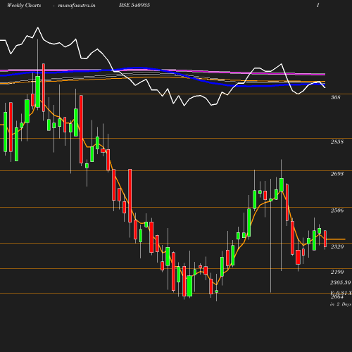Click the 2190 price level label
The width and height of the screenshot is (352, 352).
tap(337, 272)
